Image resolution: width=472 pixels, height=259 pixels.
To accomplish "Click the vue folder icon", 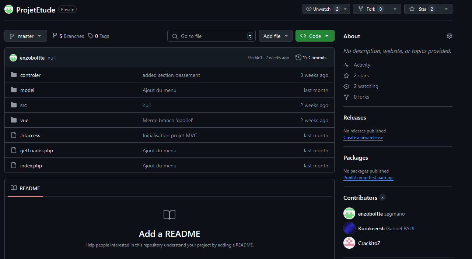I will pos(14,120).
